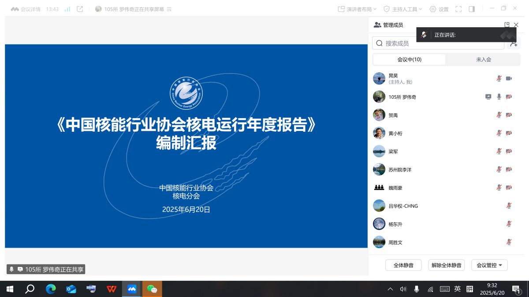Open 设置 gear in the top bar

pyautogui.click(x=439, y=9)
